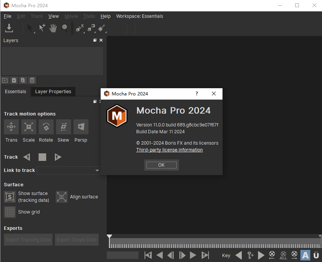This screenshot has height=262, width=322.
Task: Open the File menu
Action: pos(8,16)
